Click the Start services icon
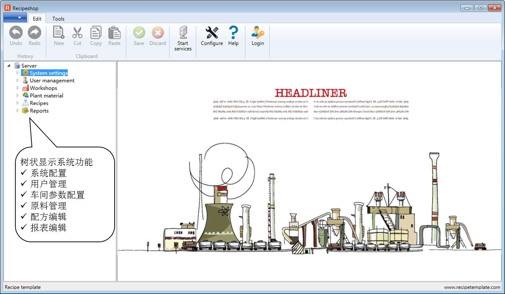Viewport: 505px width, 294px height. coord(183,33)
